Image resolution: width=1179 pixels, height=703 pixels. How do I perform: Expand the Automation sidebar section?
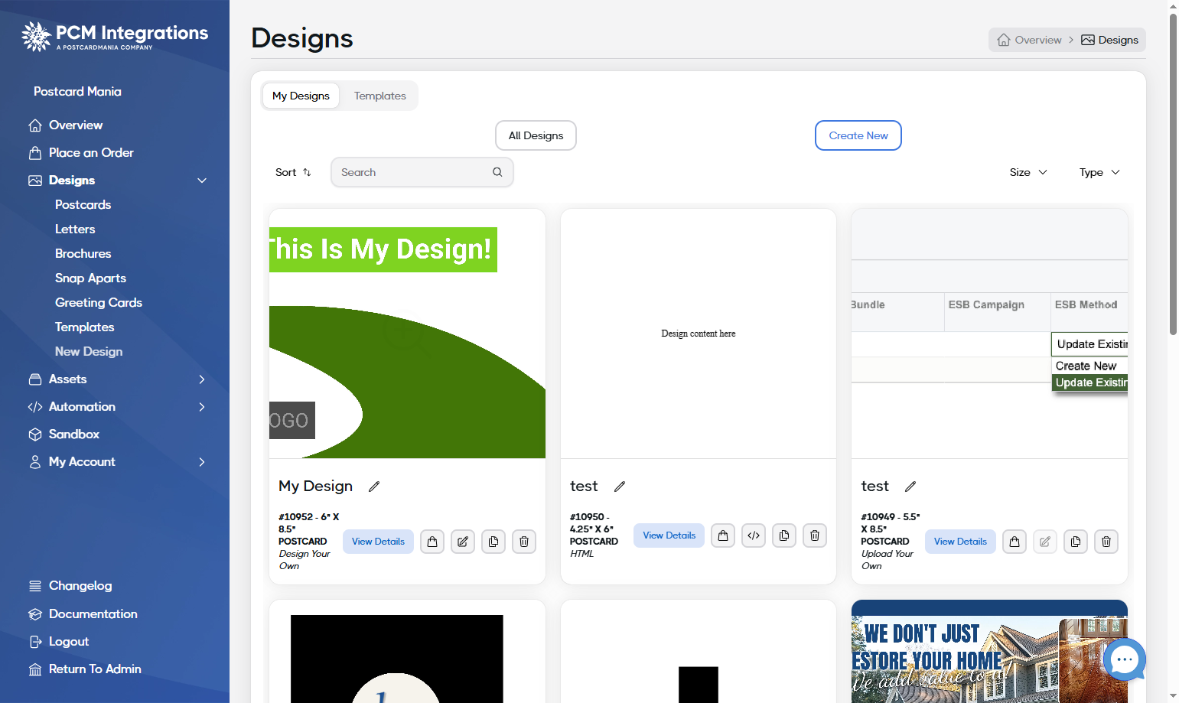point(202,407)
